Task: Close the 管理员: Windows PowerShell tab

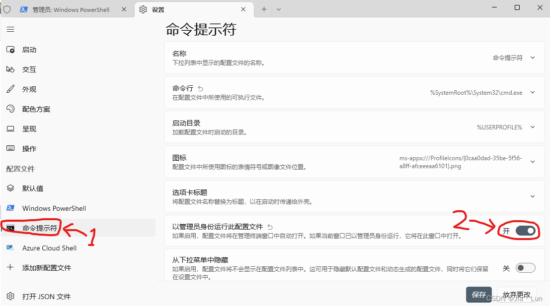Action: [x=124, y=9]
